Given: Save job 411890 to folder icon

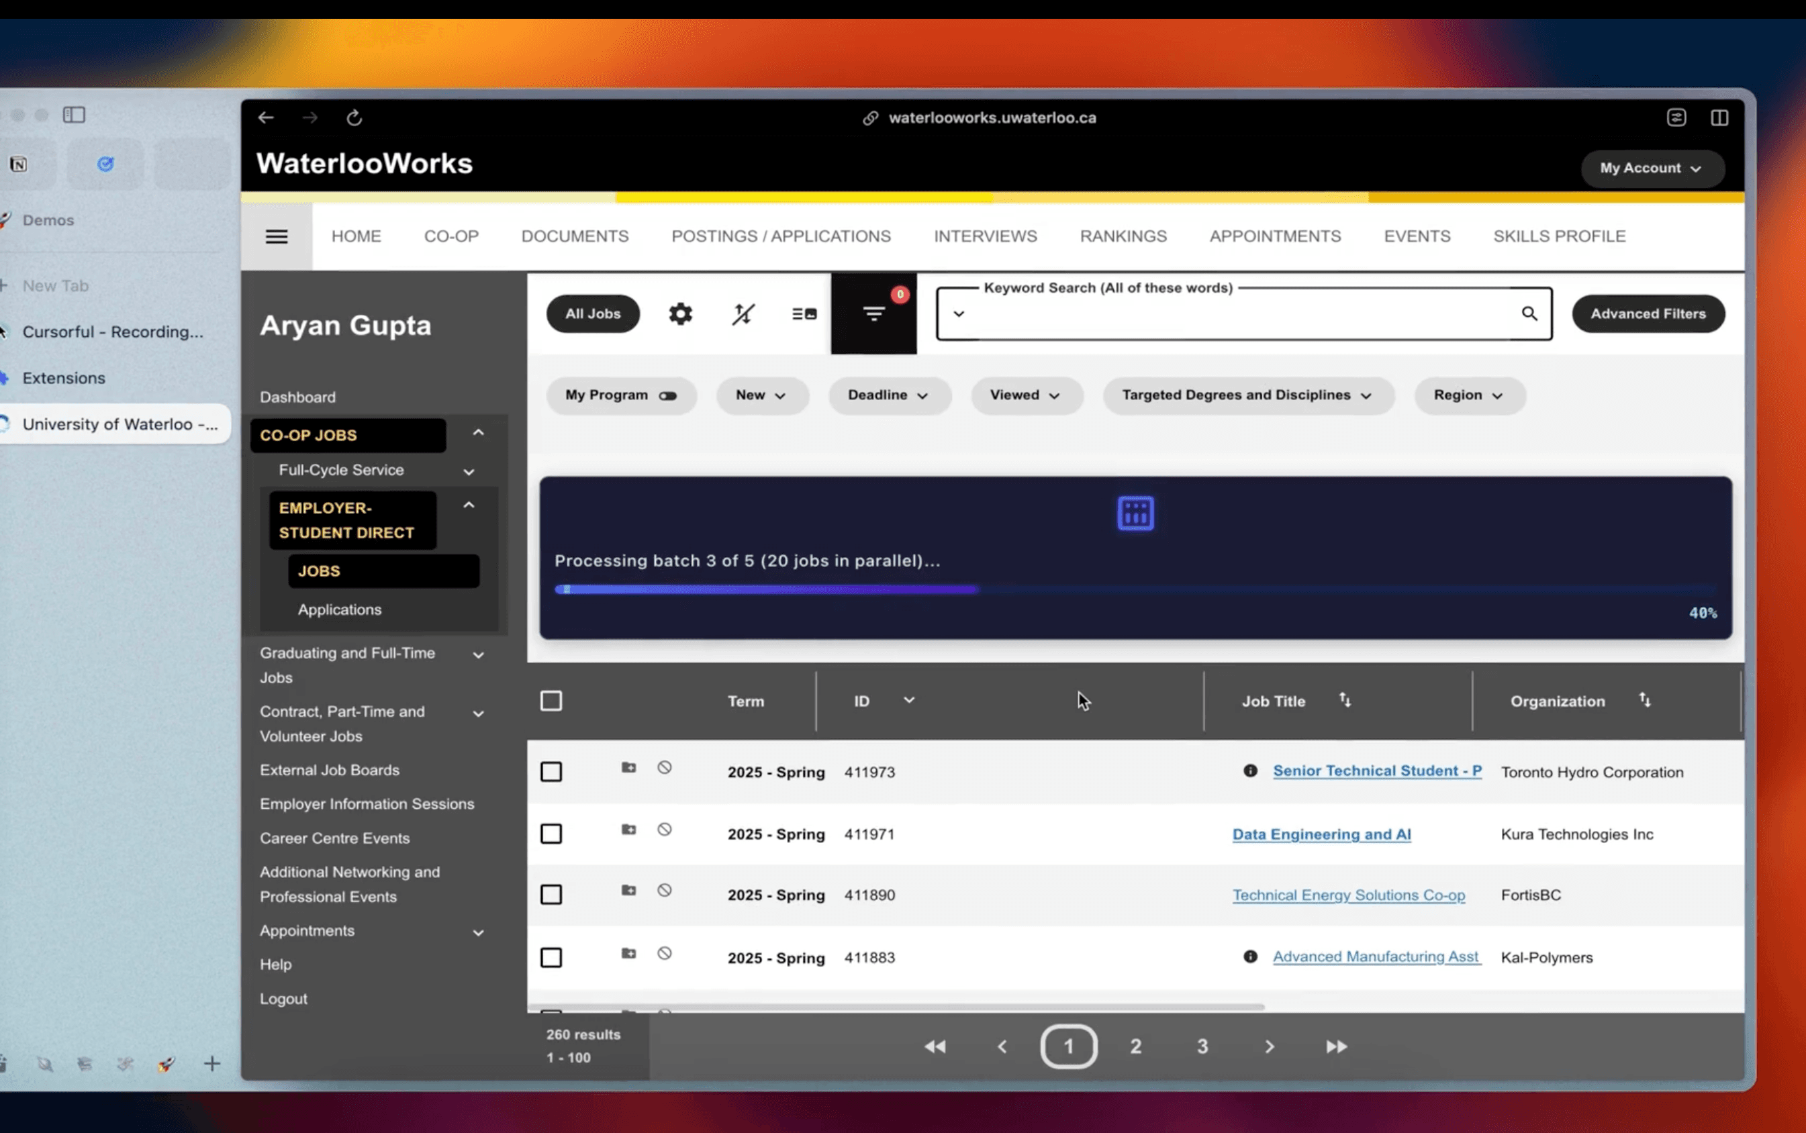Looking at the screenshot, I should tap(628, 890).
